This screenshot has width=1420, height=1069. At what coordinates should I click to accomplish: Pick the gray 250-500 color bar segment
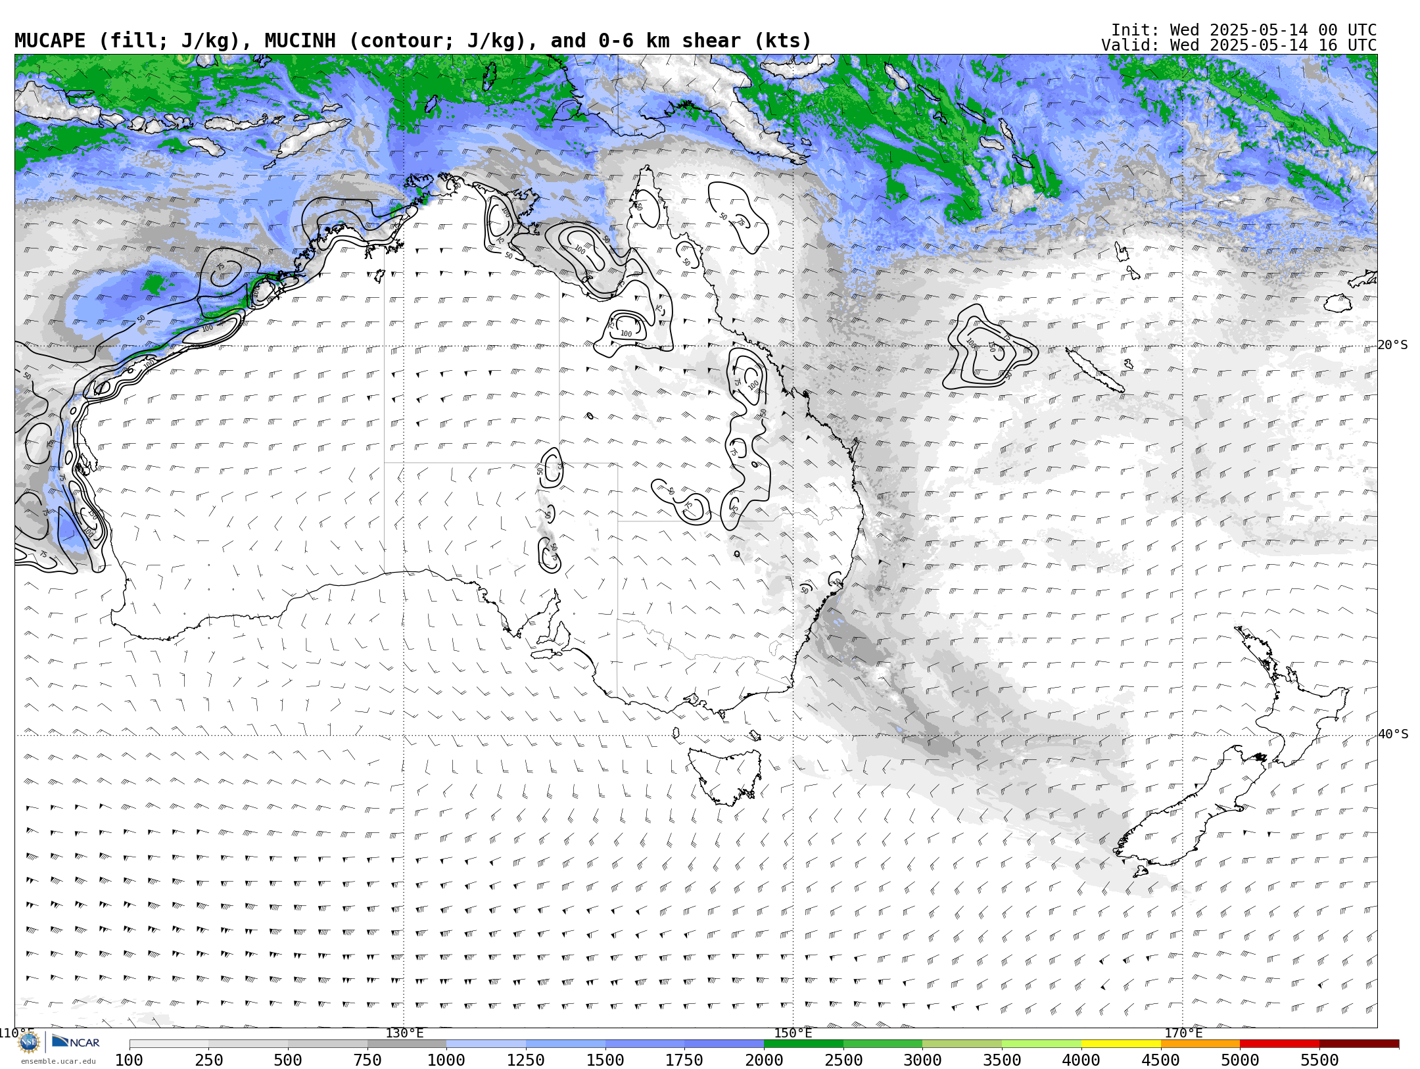pos(248,1044)
